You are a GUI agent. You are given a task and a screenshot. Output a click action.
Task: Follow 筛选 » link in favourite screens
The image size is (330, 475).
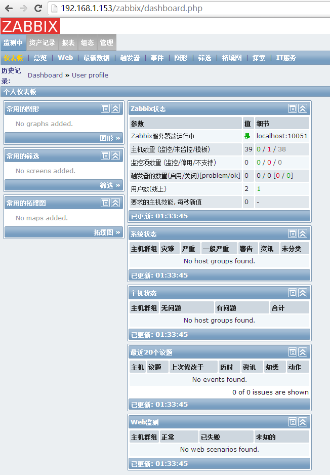(x=110, y=185)
